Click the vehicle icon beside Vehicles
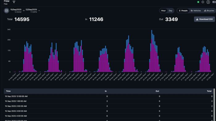 (x=192, y=11)
